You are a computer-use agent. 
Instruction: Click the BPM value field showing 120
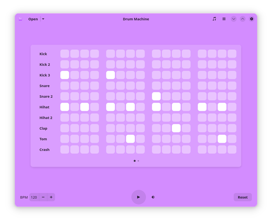tap(34, 197)
